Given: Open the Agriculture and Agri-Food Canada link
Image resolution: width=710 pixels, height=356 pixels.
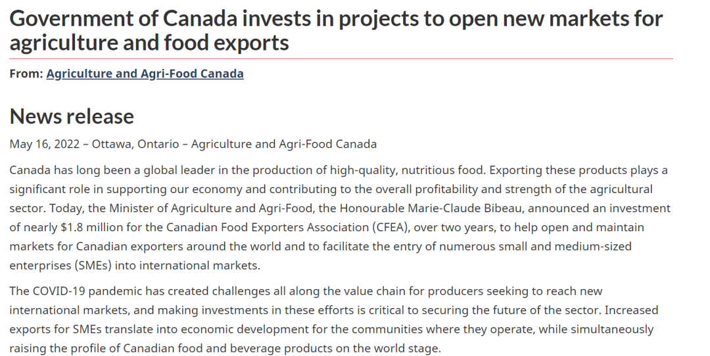Looking at the screenshot, I should coord(145,74).
